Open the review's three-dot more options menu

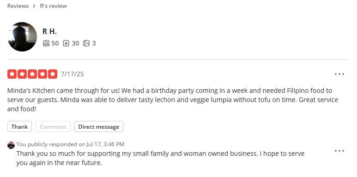coord(339,74)
